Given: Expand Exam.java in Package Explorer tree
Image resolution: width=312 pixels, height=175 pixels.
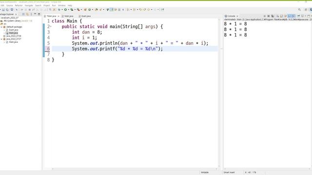Looking at the screenshot, I should [4, 30].
